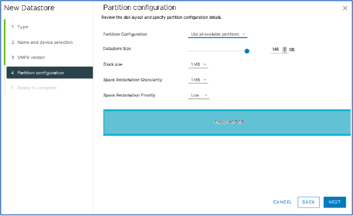
Task: Increase datastore size with stepper up arrow
Action: coord(284,47)
